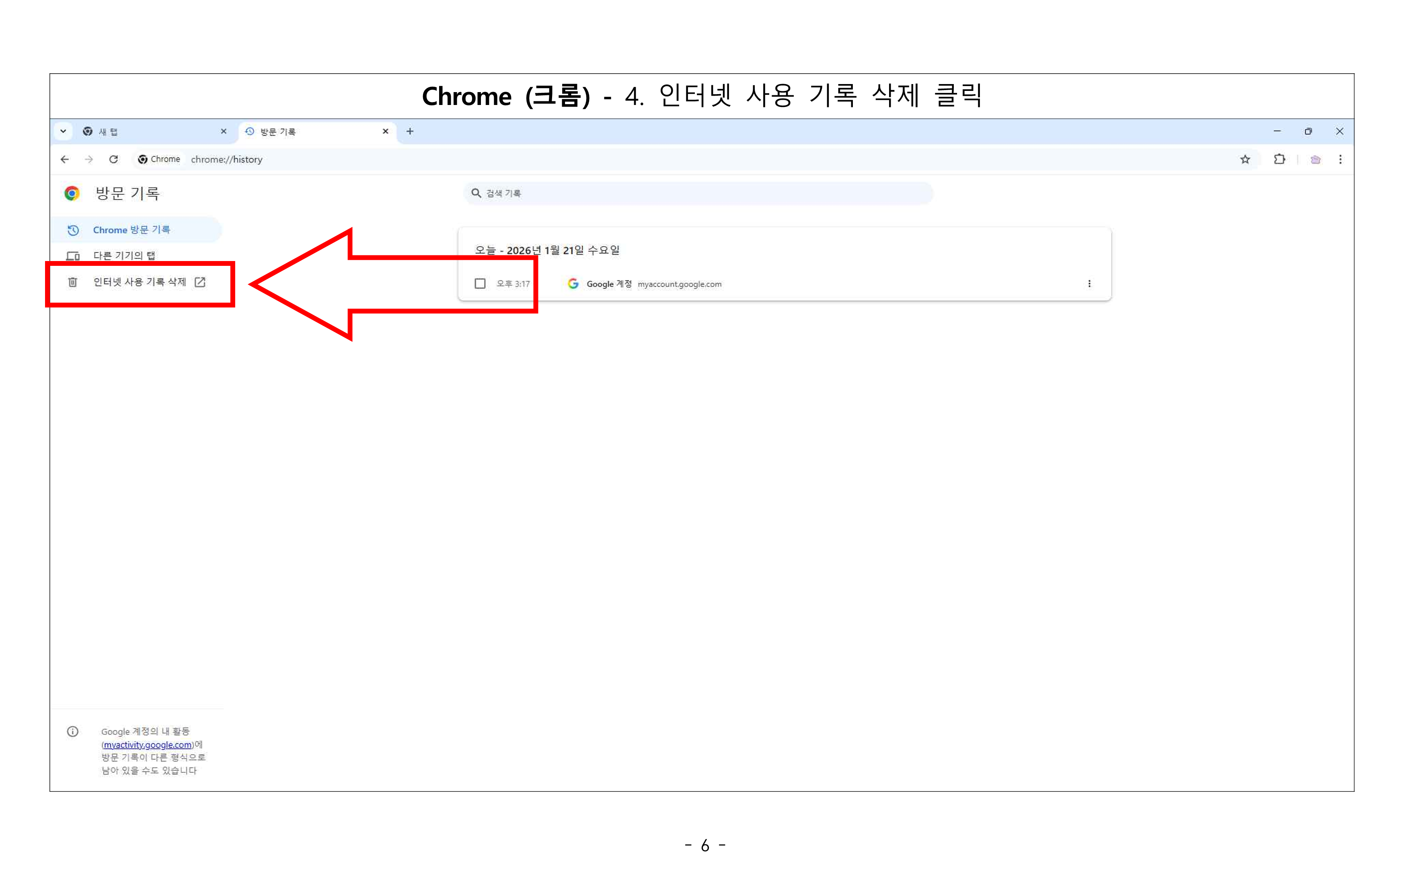The height and width of the screenshot is (878, 1409).
Task: Click the info icon near Google account activity
Action: [x=72, y=731]
